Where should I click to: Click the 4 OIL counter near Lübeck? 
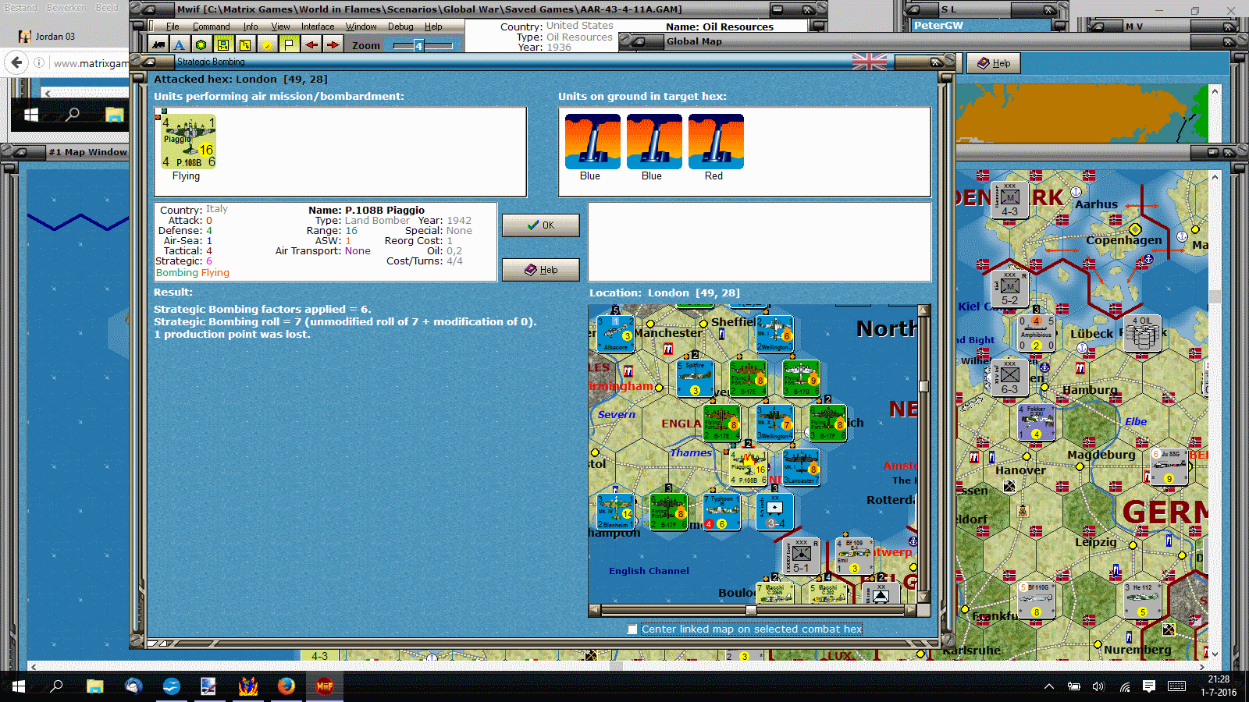pyautogui.click(x=1143, y=334)
